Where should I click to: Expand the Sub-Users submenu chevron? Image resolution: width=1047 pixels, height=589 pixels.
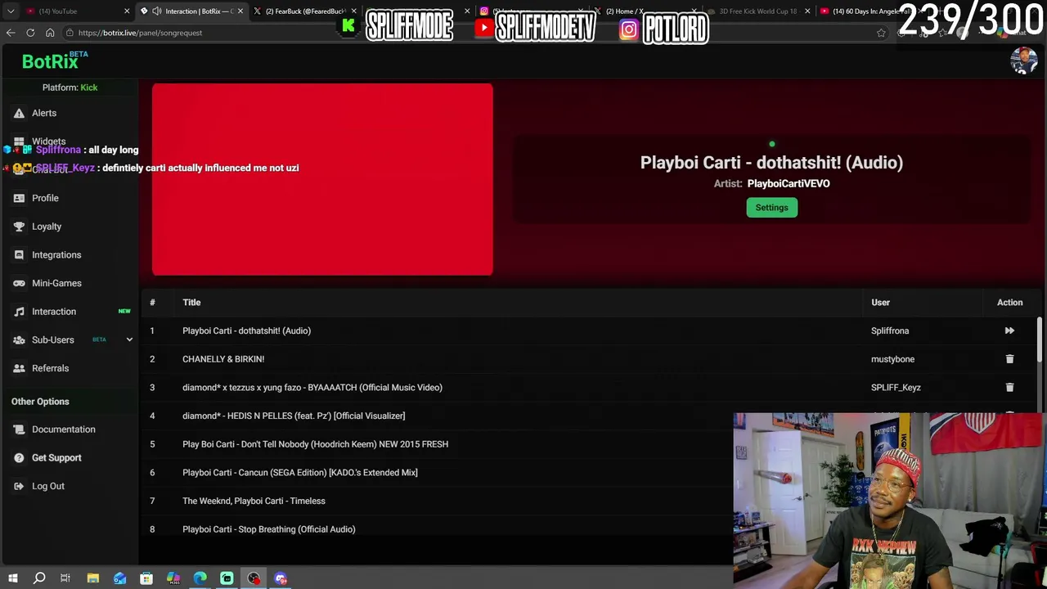(129, 339)
